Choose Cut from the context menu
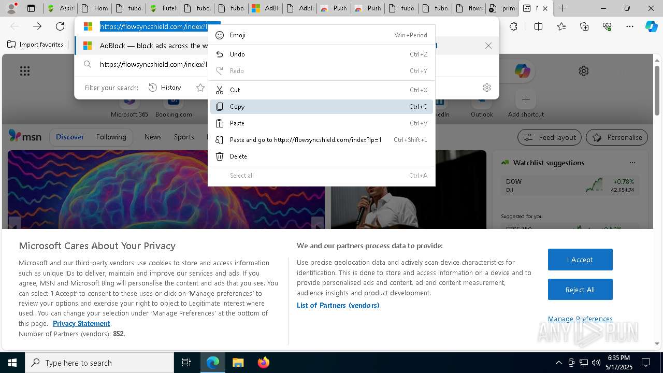663x373 pixels. (x=321, y=90)
